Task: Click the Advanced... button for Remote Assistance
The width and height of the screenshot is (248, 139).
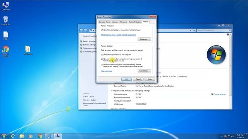Action: tap(144, 39)
